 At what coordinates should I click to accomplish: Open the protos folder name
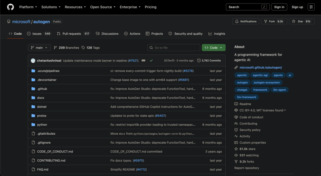pos(42,116)
